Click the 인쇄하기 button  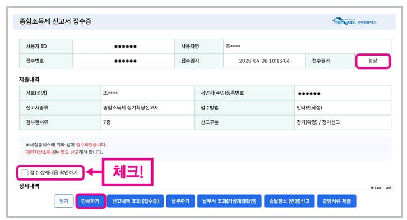(90, 201)
